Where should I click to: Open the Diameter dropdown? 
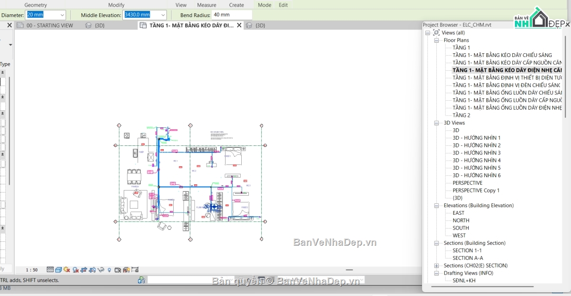(x=62, y=15)
